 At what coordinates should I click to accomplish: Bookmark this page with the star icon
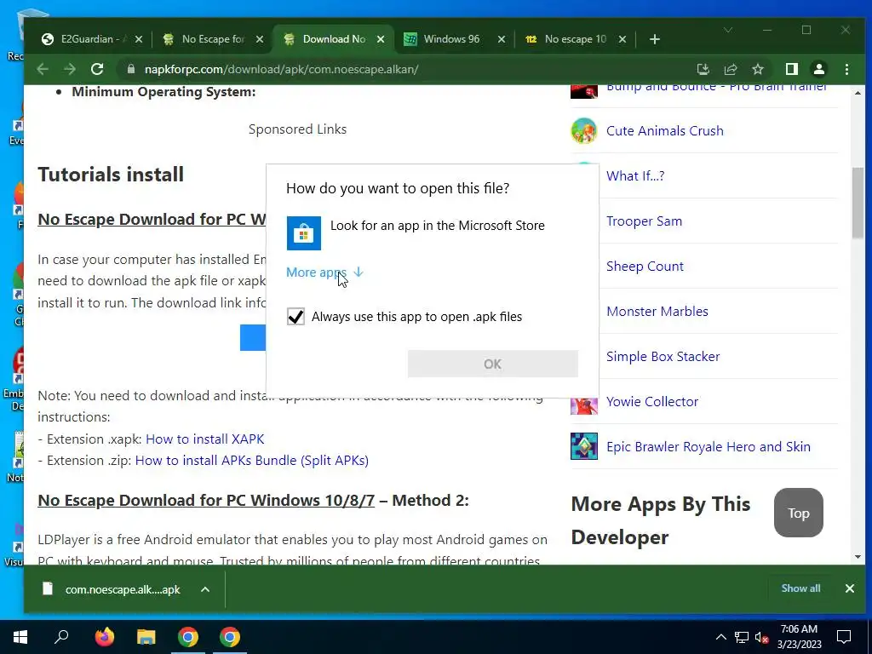pos(757,69)
